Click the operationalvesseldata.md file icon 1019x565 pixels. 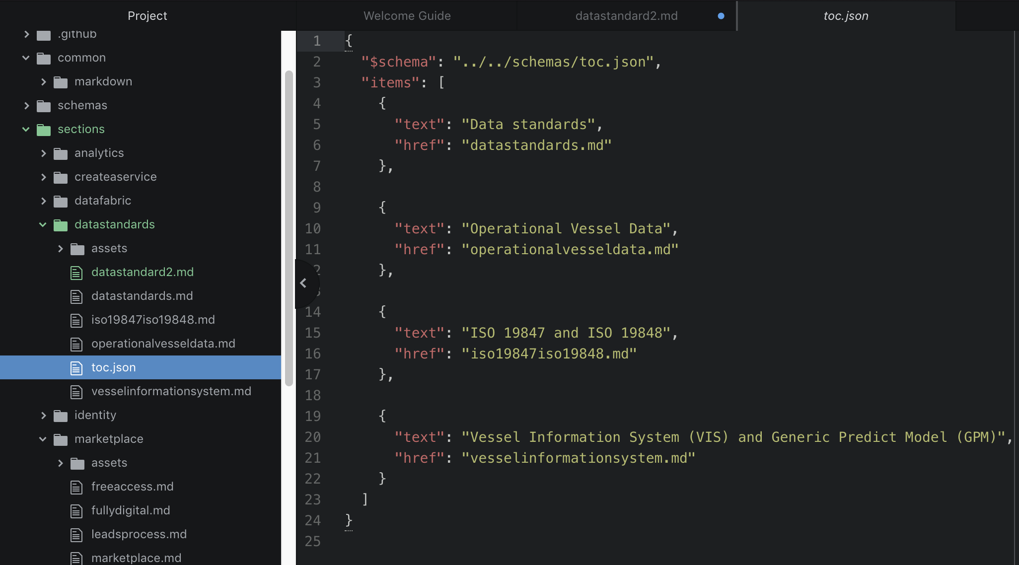[76, 345]
